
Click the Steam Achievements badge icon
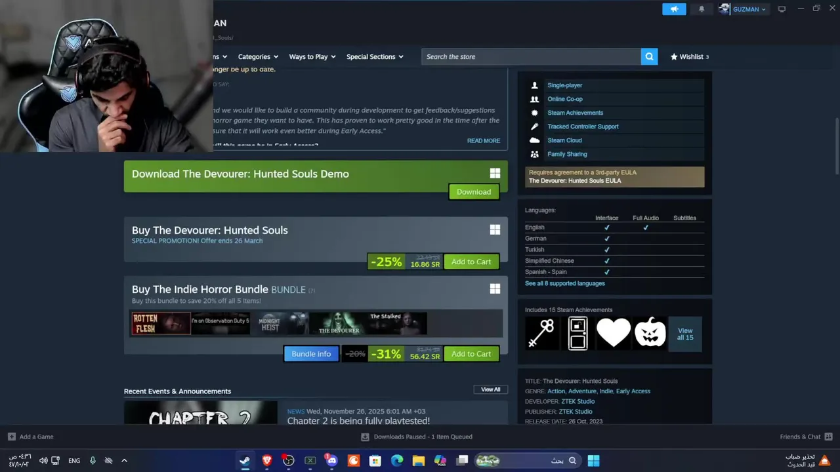point(534,113)
